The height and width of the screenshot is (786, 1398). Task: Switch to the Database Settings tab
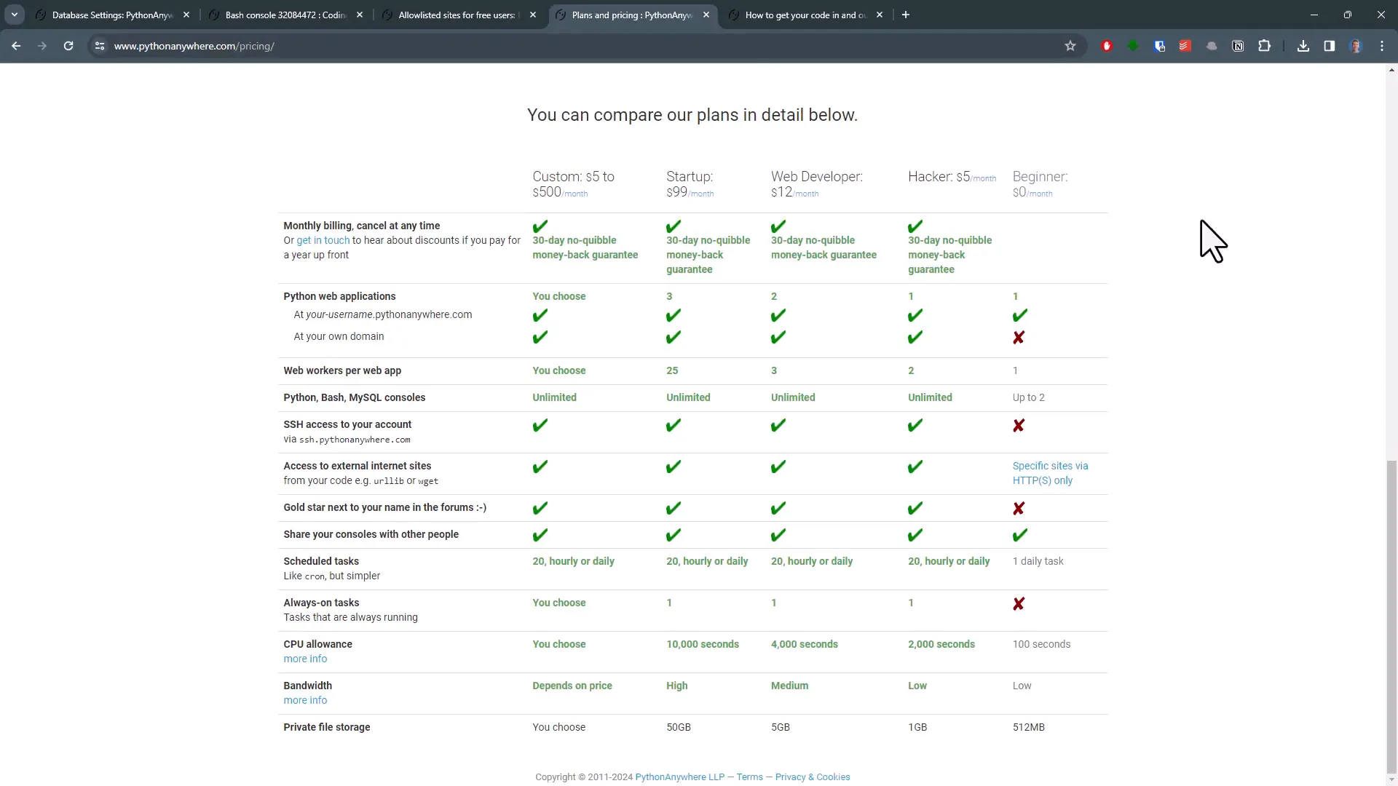point(109,15)
